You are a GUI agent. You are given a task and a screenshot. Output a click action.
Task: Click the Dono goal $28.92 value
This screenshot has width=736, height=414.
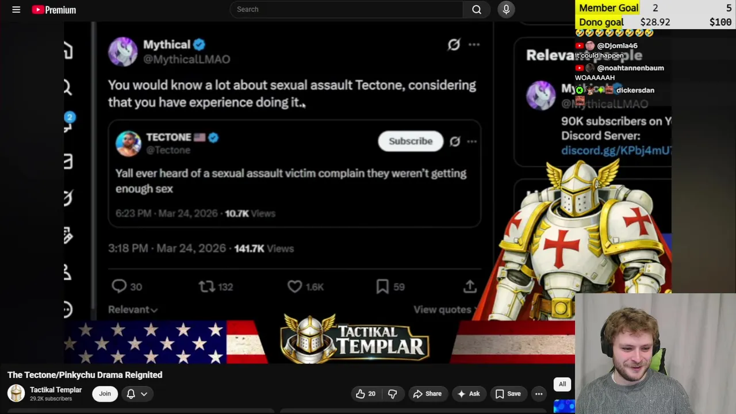coord(655,22)
